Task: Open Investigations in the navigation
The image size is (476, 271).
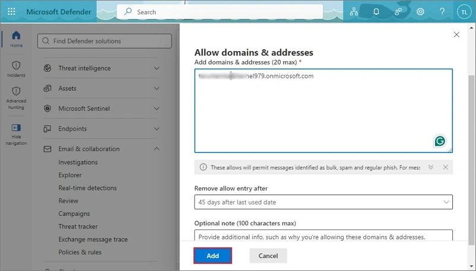Action: pos(78,162)
